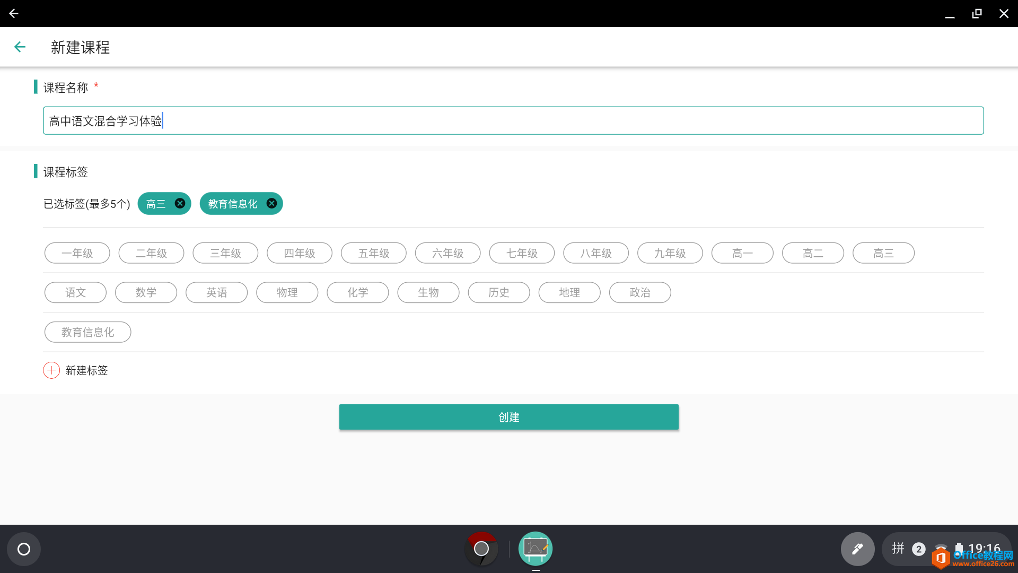The image size is (1018, 573).
Task: Go back from the 新建课程 page
Action: tap(20, 47)
